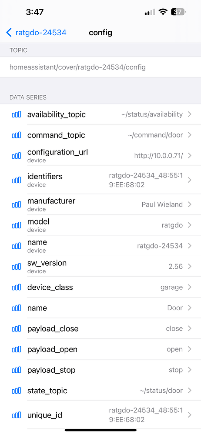Select the payload_stop data series
The height and width of the screenshot is (435, 201).
(x=100, y=370)
